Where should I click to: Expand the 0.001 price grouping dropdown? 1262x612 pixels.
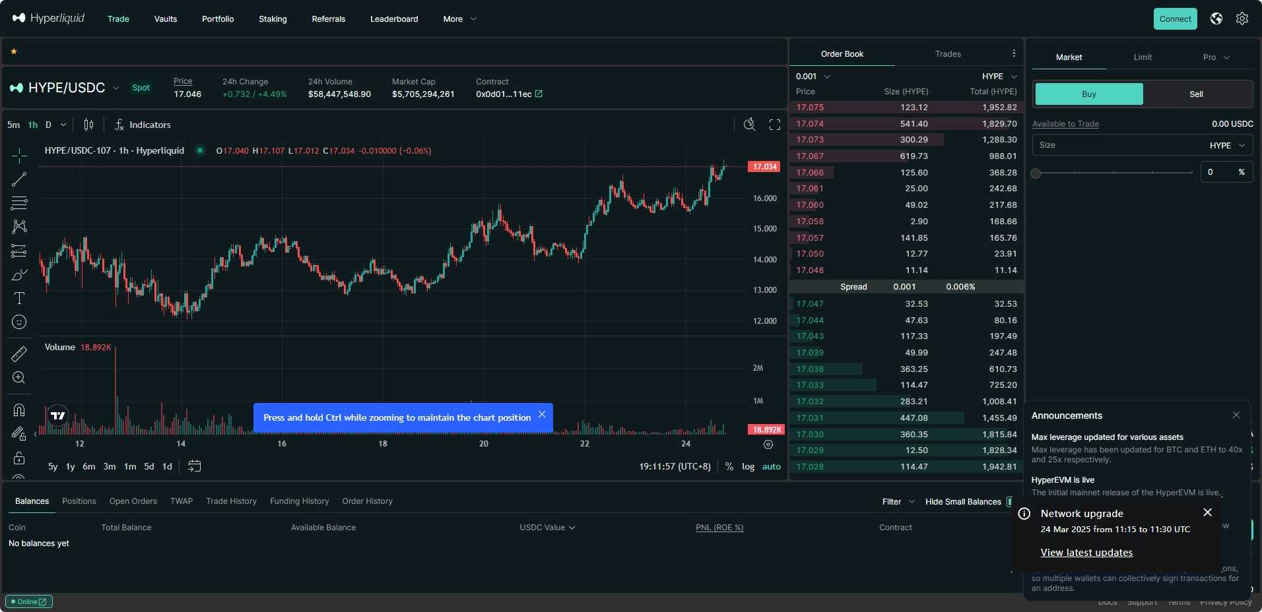click(813, 76)
